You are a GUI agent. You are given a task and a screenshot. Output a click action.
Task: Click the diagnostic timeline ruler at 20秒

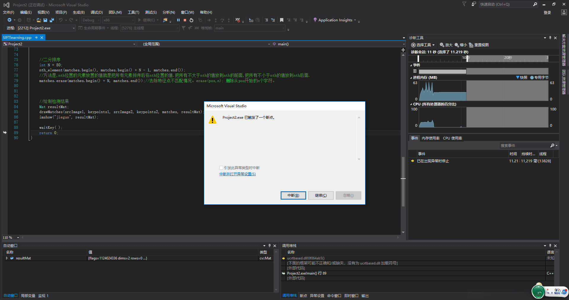(x=507, y=58)
